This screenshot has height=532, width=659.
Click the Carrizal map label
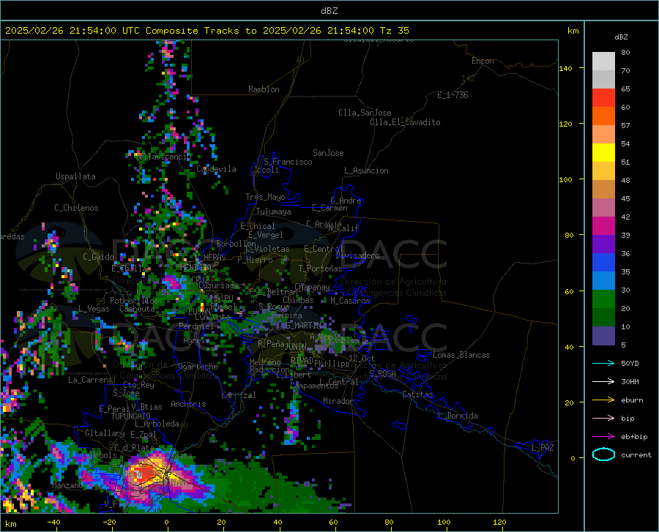click(x=239, y=395)
